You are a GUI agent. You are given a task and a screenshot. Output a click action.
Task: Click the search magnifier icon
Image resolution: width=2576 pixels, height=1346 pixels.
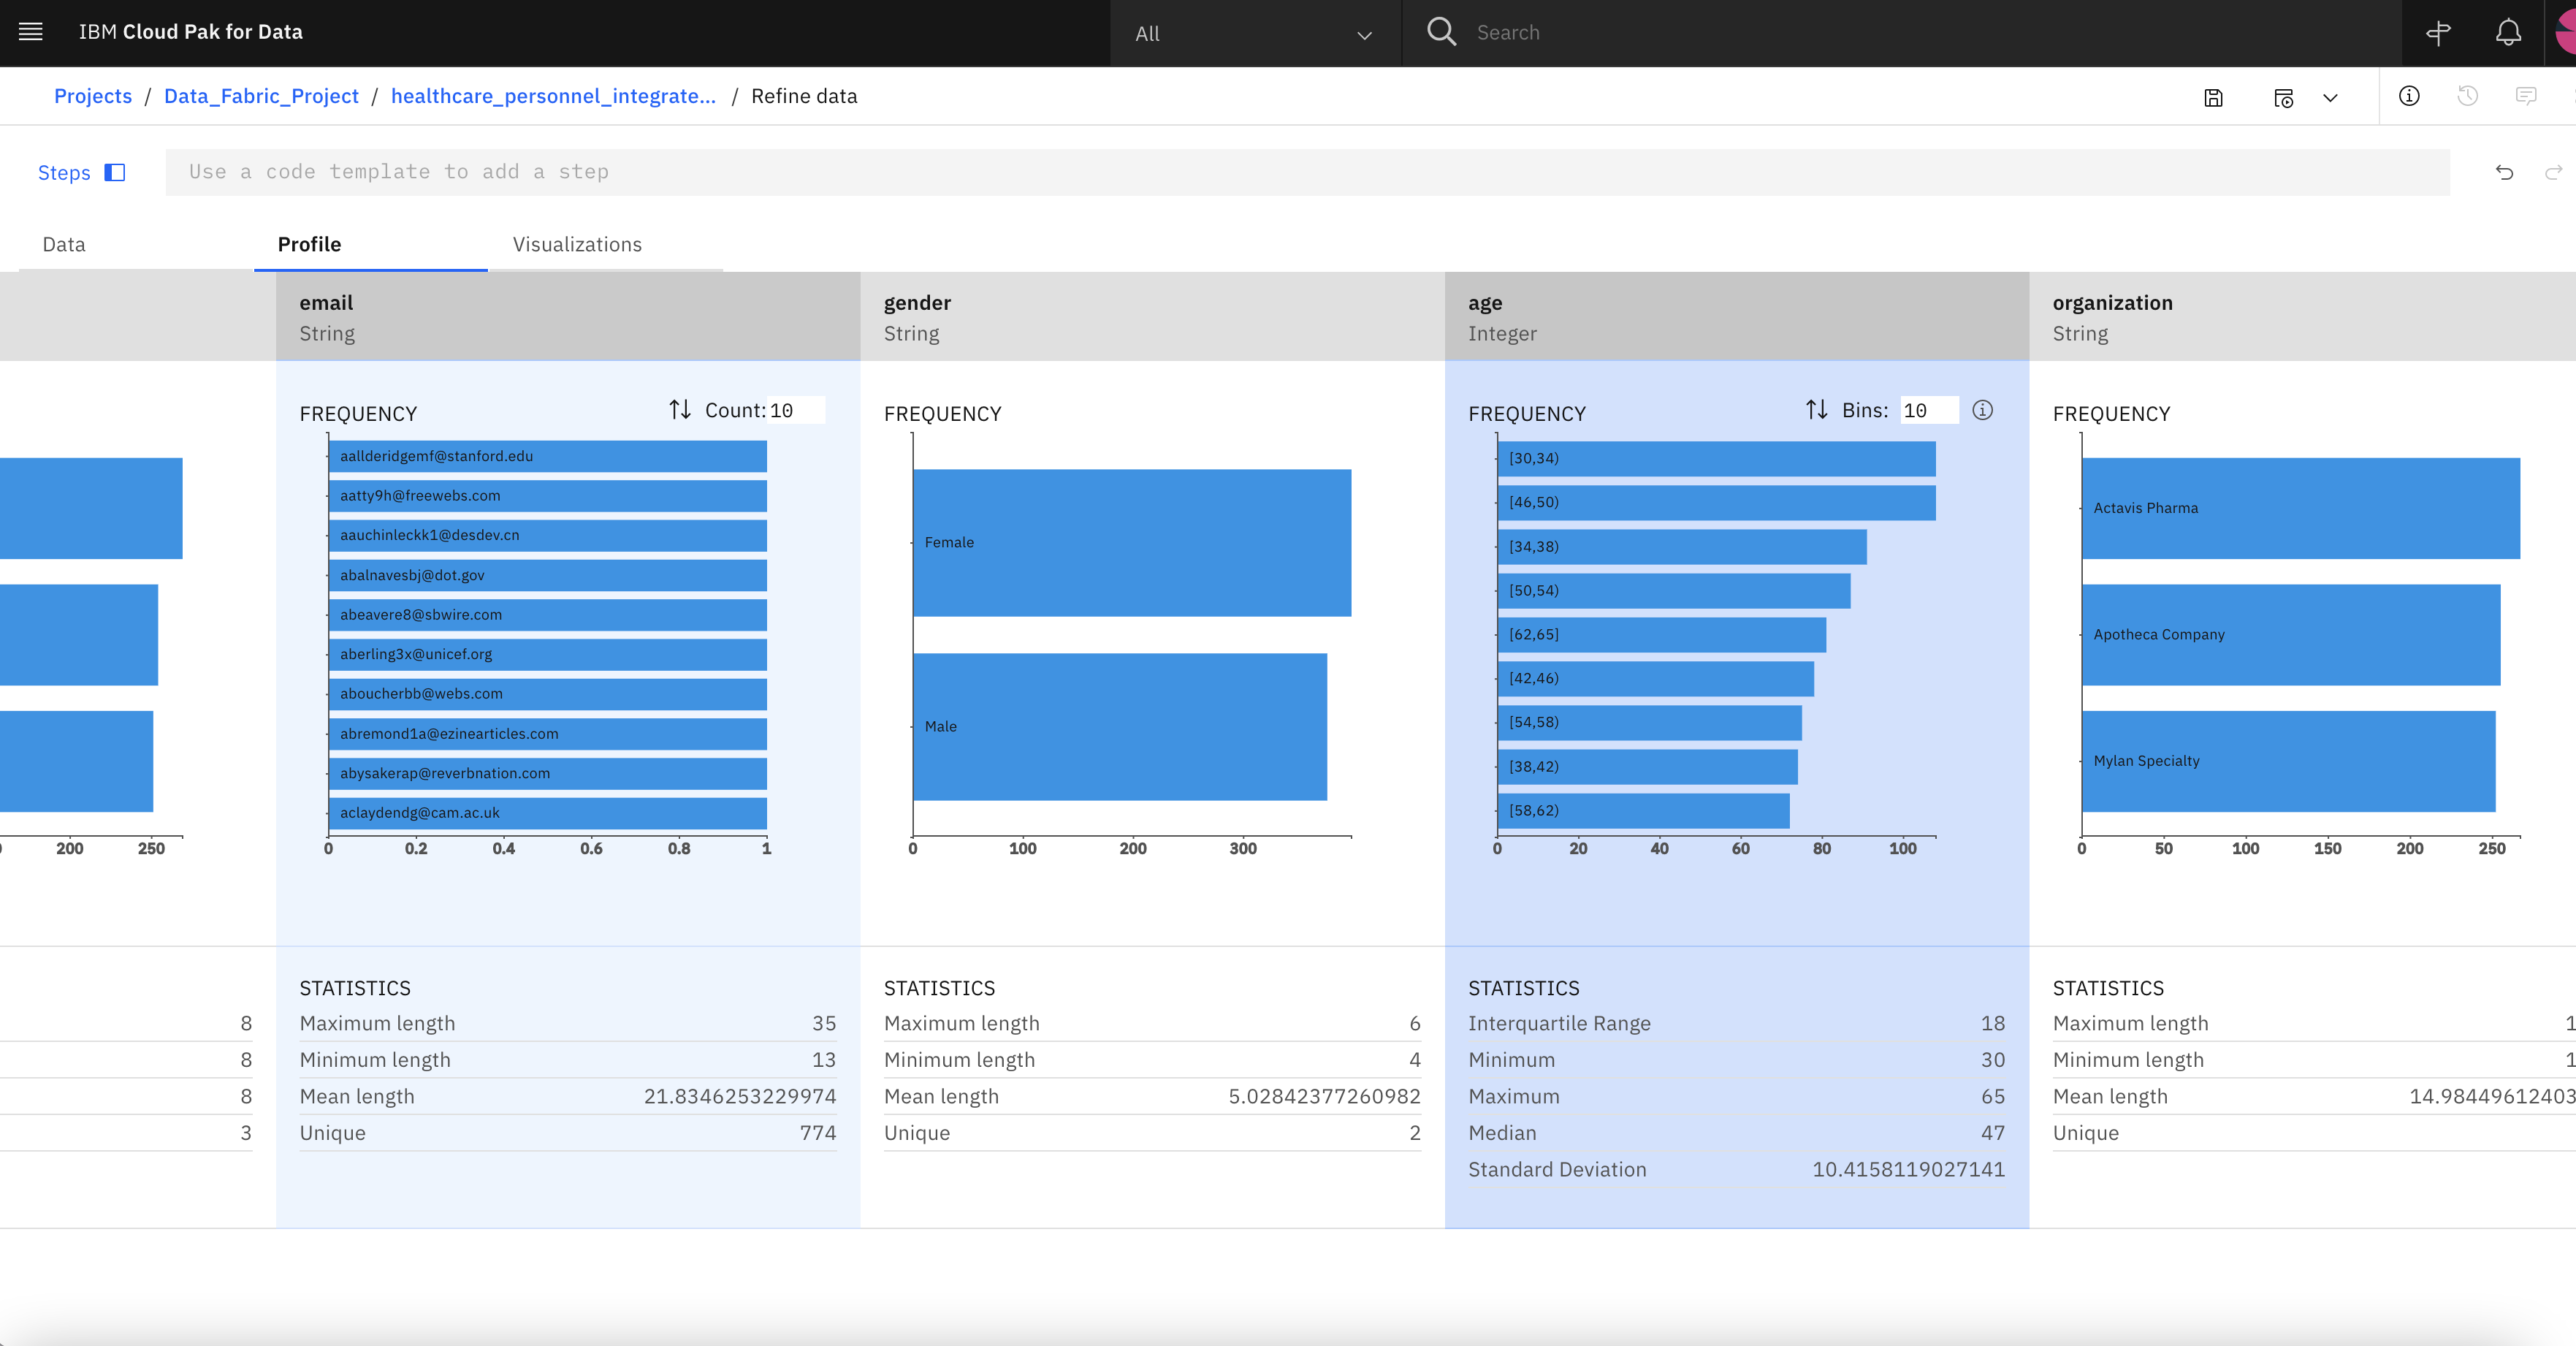click(x=1441, y=32)
